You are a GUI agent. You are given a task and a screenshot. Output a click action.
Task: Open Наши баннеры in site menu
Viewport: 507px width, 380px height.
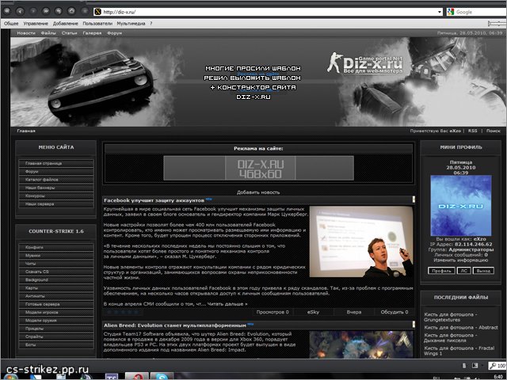pos(56,188)
